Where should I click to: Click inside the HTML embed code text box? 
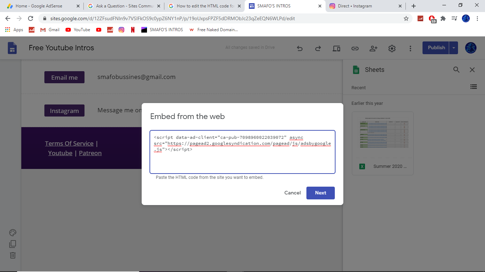click(x=243, y=152)
